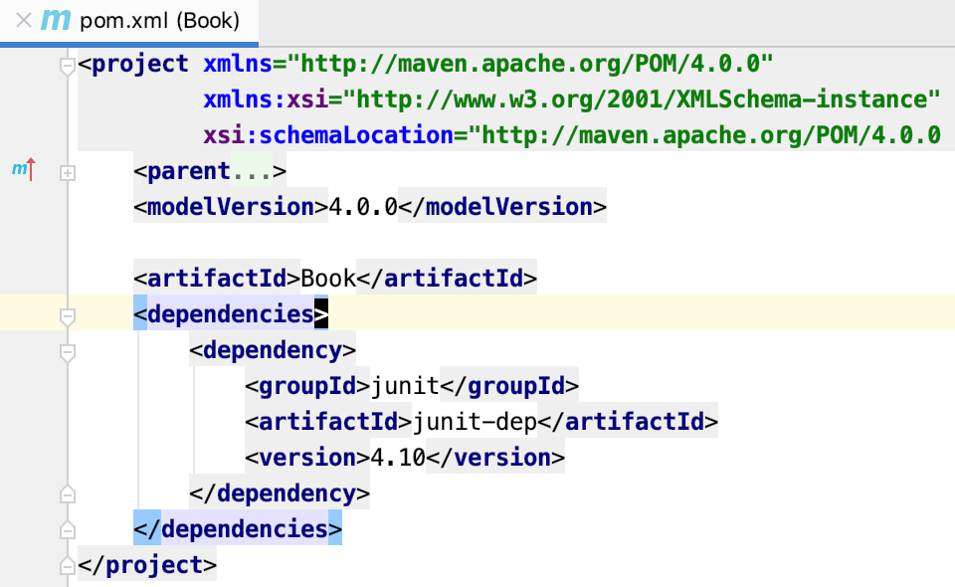Click the Maven parent POM gutter icon
The height and width of the screenshot is (587, 955).
(20, 170)
